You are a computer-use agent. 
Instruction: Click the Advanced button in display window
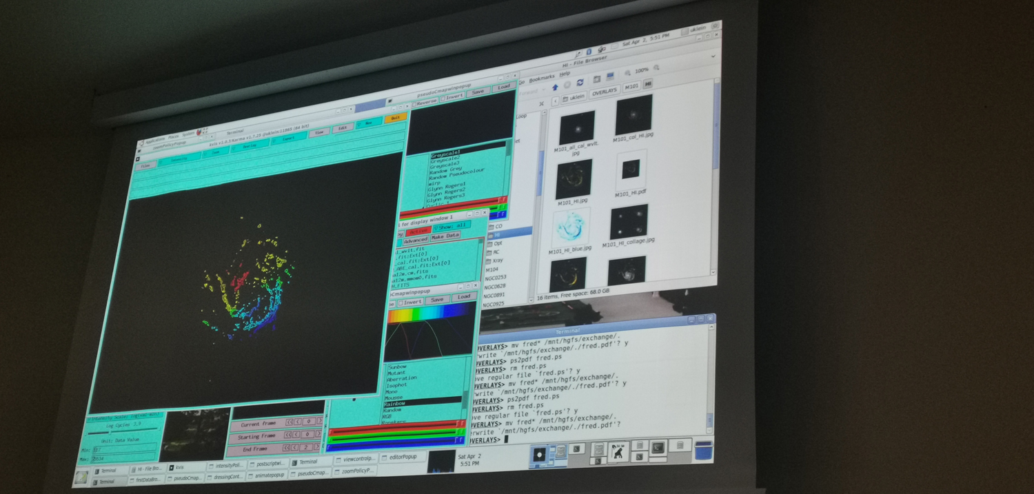415,240
